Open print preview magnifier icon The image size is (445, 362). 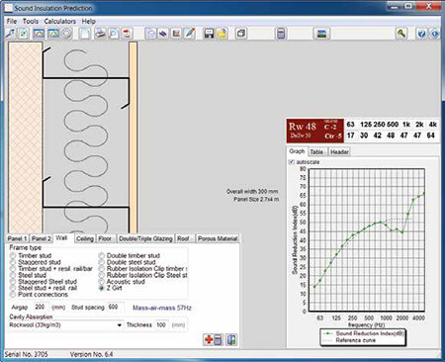point(114,34)
